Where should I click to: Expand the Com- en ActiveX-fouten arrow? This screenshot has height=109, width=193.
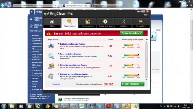(x=58, y=54)
